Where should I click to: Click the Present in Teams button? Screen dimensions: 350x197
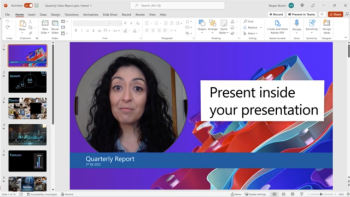click(301, 15)
